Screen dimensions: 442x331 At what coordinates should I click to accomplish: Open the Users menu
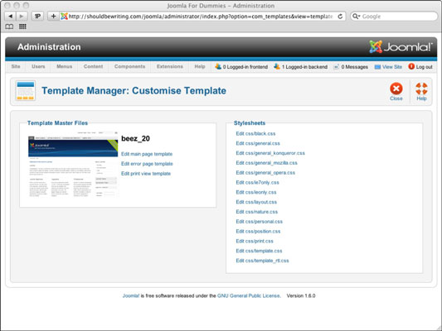[38, 67]
